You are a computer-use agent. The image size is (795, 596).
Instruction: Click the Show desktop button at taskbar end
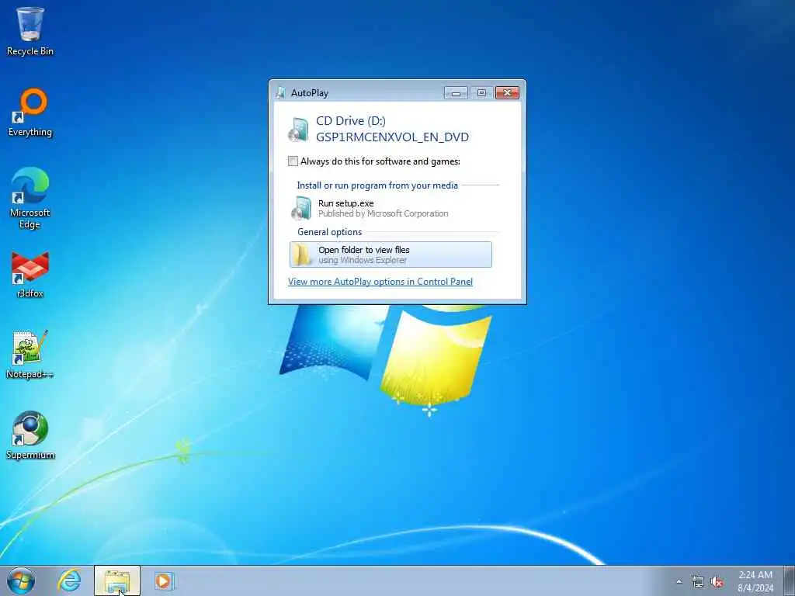pos(789,580)
